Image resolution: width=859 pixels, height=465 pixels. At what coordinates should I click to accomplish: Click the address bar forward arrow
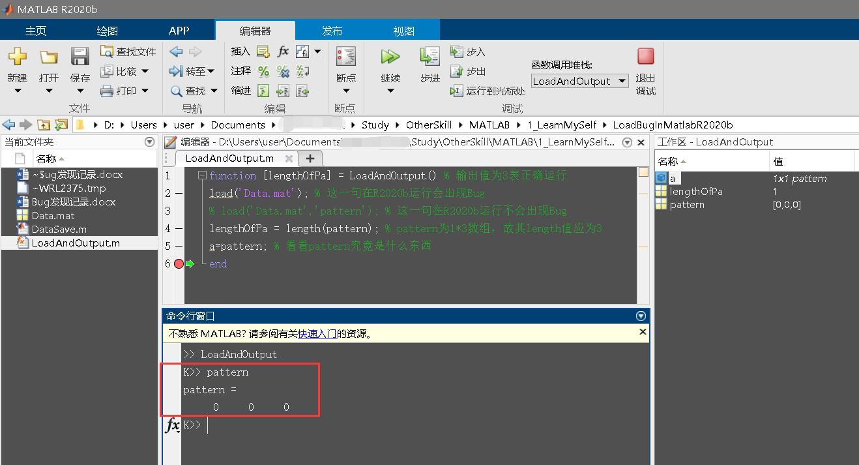25,125
